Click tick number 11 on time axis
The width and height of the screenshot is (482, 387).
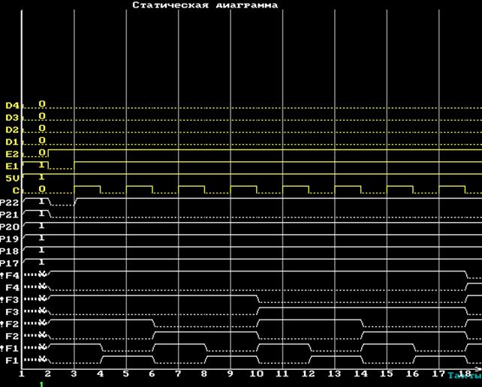282,373
